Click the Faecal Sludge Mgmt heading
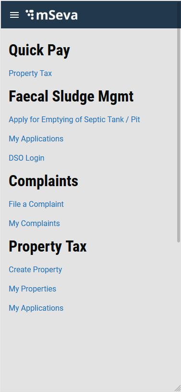 click(71, 96)
